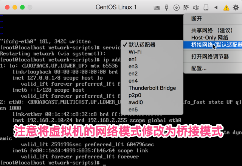Select Wi-Fi adapter in submenu
This screenshot has width=242, height=166.
[x=152, y=52]
